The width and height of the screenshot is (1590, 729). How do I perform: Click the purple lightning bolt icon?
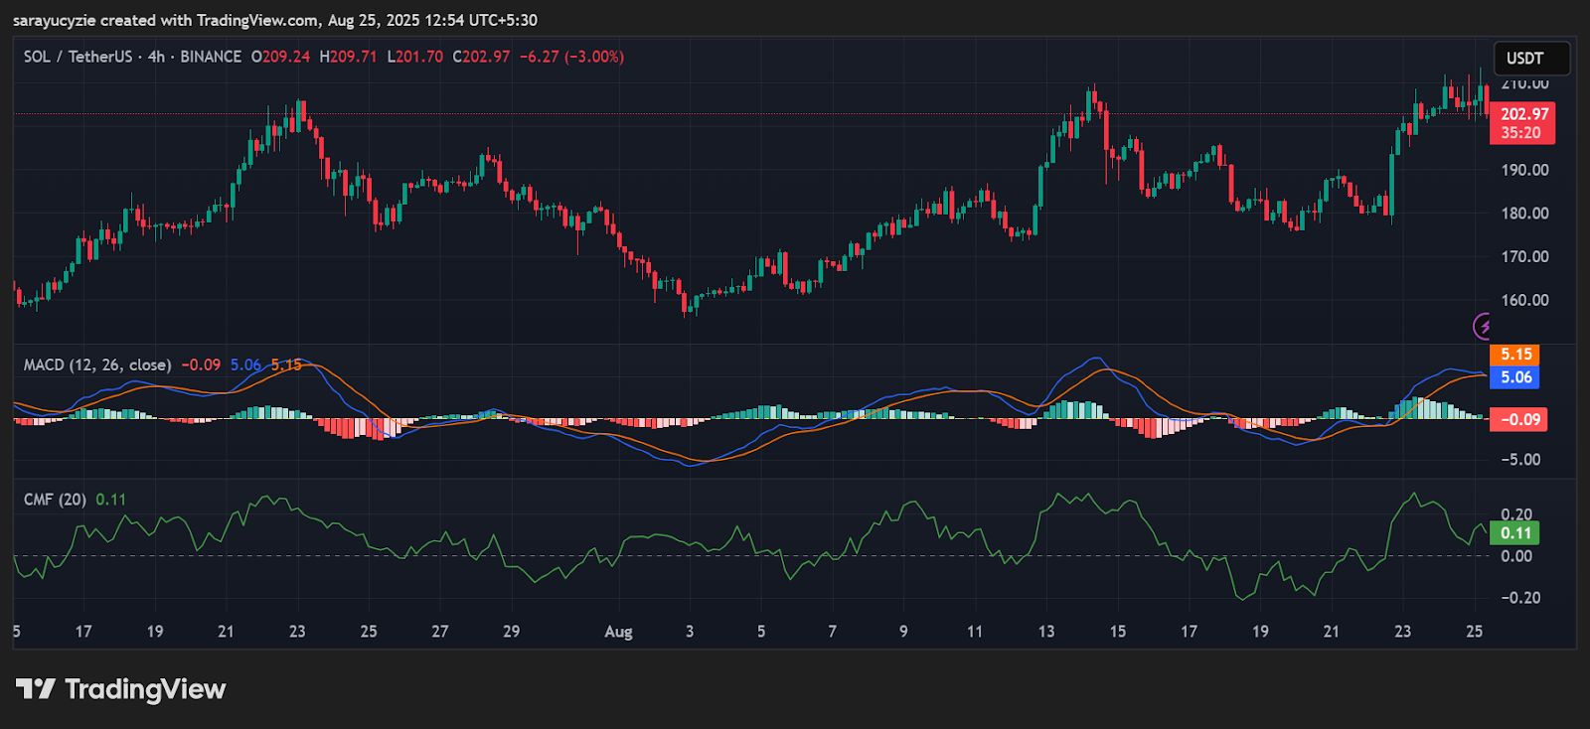(1483, 326)
